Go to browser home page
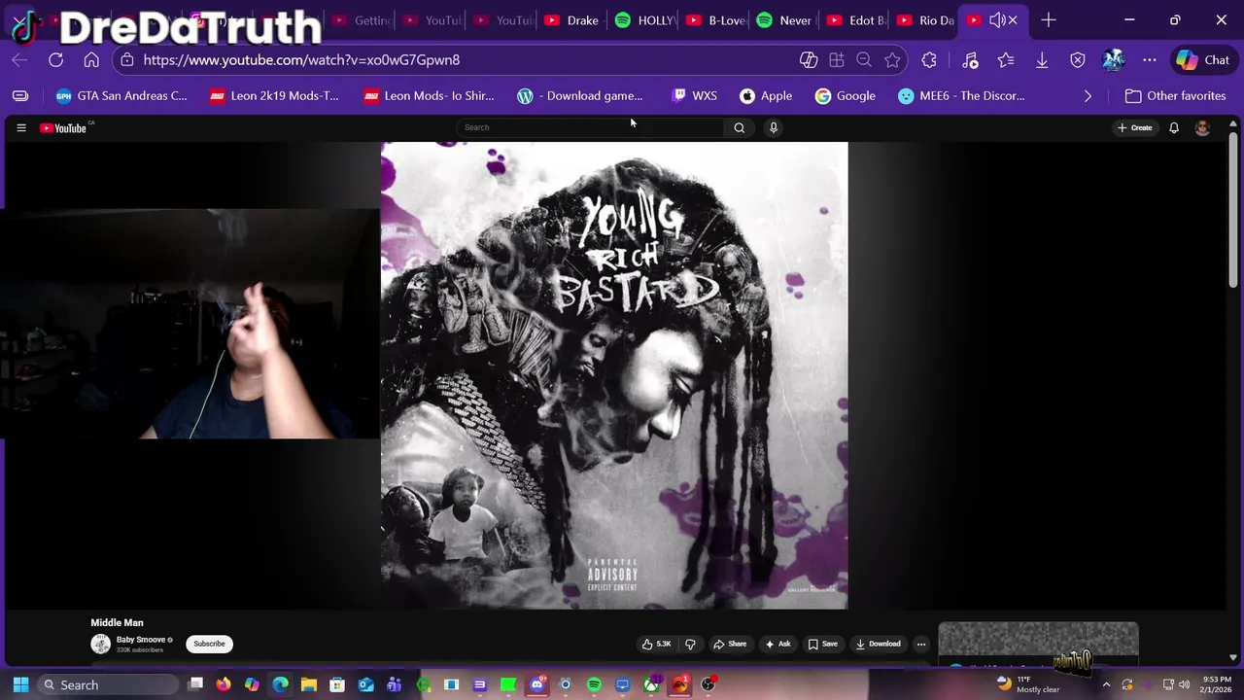Viewport: 1244px width, 700px height. pos(91,60)
